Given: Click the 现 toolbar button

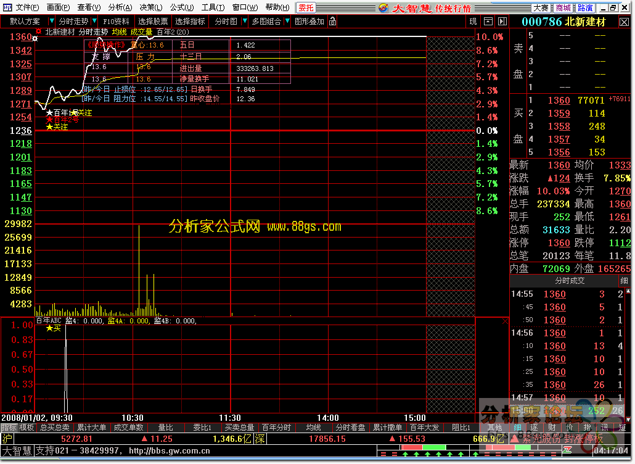Looking at the screenshot, I should point(473,22).
